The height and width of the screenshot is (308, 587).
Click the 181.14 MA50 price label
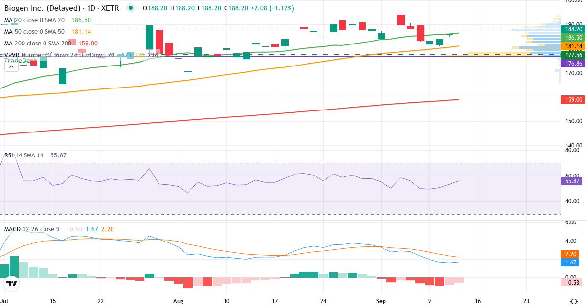573,46
